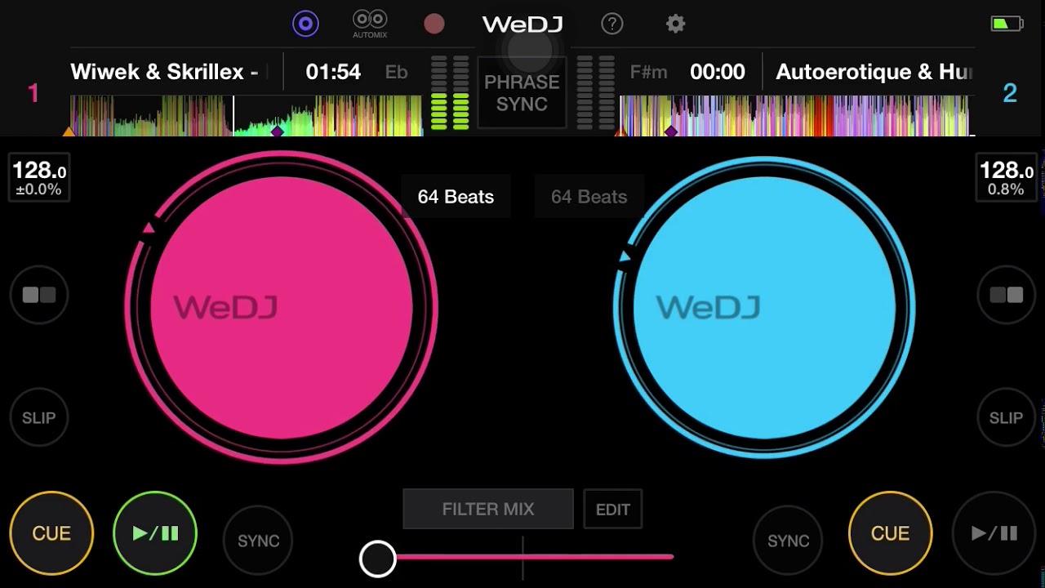Tap deck 2 key F#m

tap(648, 72)
